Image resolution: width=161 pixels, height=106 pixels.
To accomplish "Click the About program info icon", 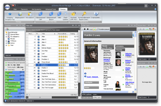I will [96, 14].
